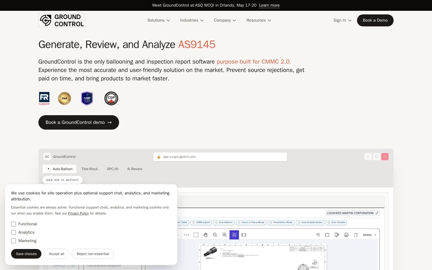Click the pencil icon beside Lockheed Martin Corporation

pyautogui.click(x=377, y=213)
